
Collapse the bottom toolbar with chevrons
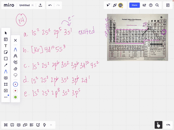(51, 125)
